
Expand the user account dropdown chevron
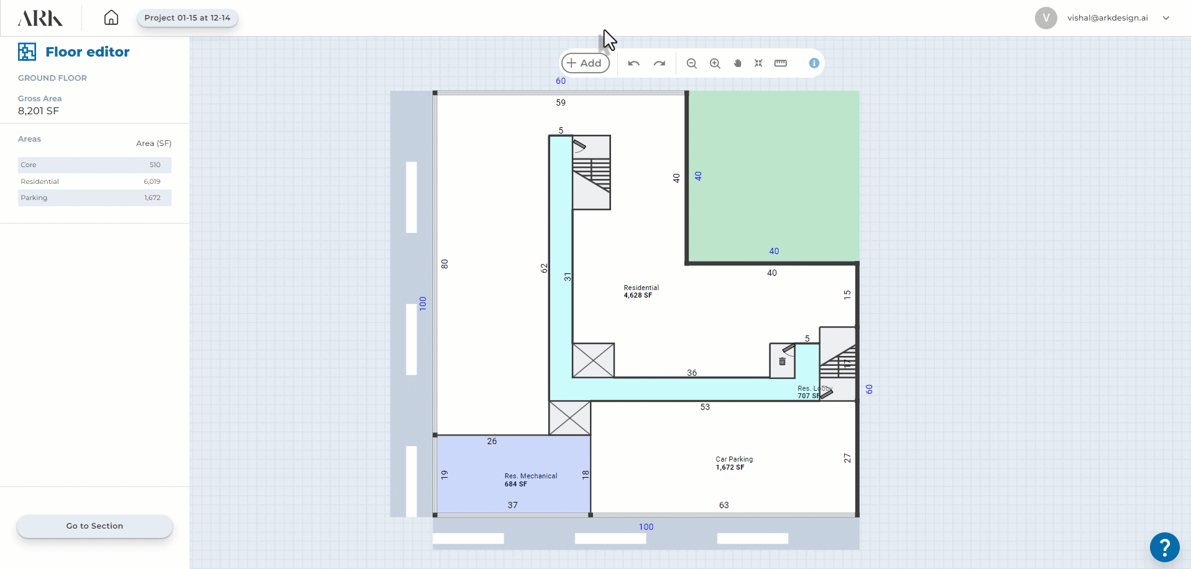click(1166, 18)
